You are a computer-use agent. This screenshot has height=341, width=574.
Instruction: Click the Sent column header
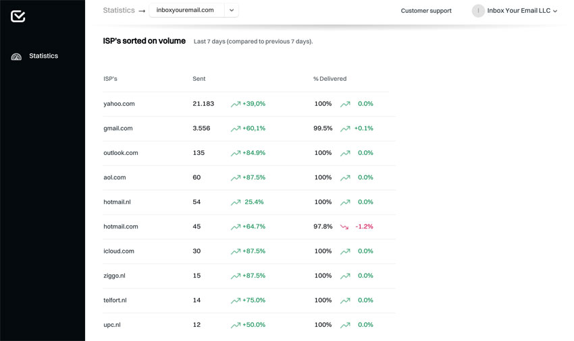[199, 79]
